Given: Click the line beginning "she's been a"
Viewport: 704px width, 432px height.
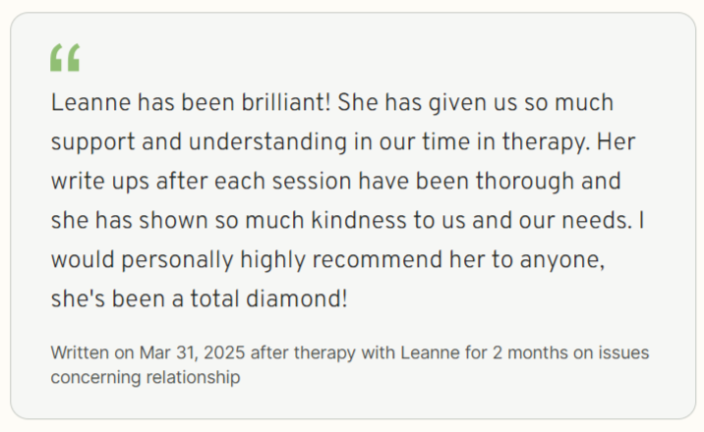Looking at the screenshot, I should point(199,298).
